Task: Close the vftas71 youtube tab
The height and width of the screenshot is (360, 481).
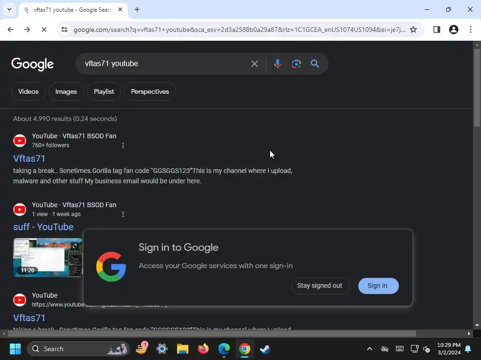Action: 120,9
